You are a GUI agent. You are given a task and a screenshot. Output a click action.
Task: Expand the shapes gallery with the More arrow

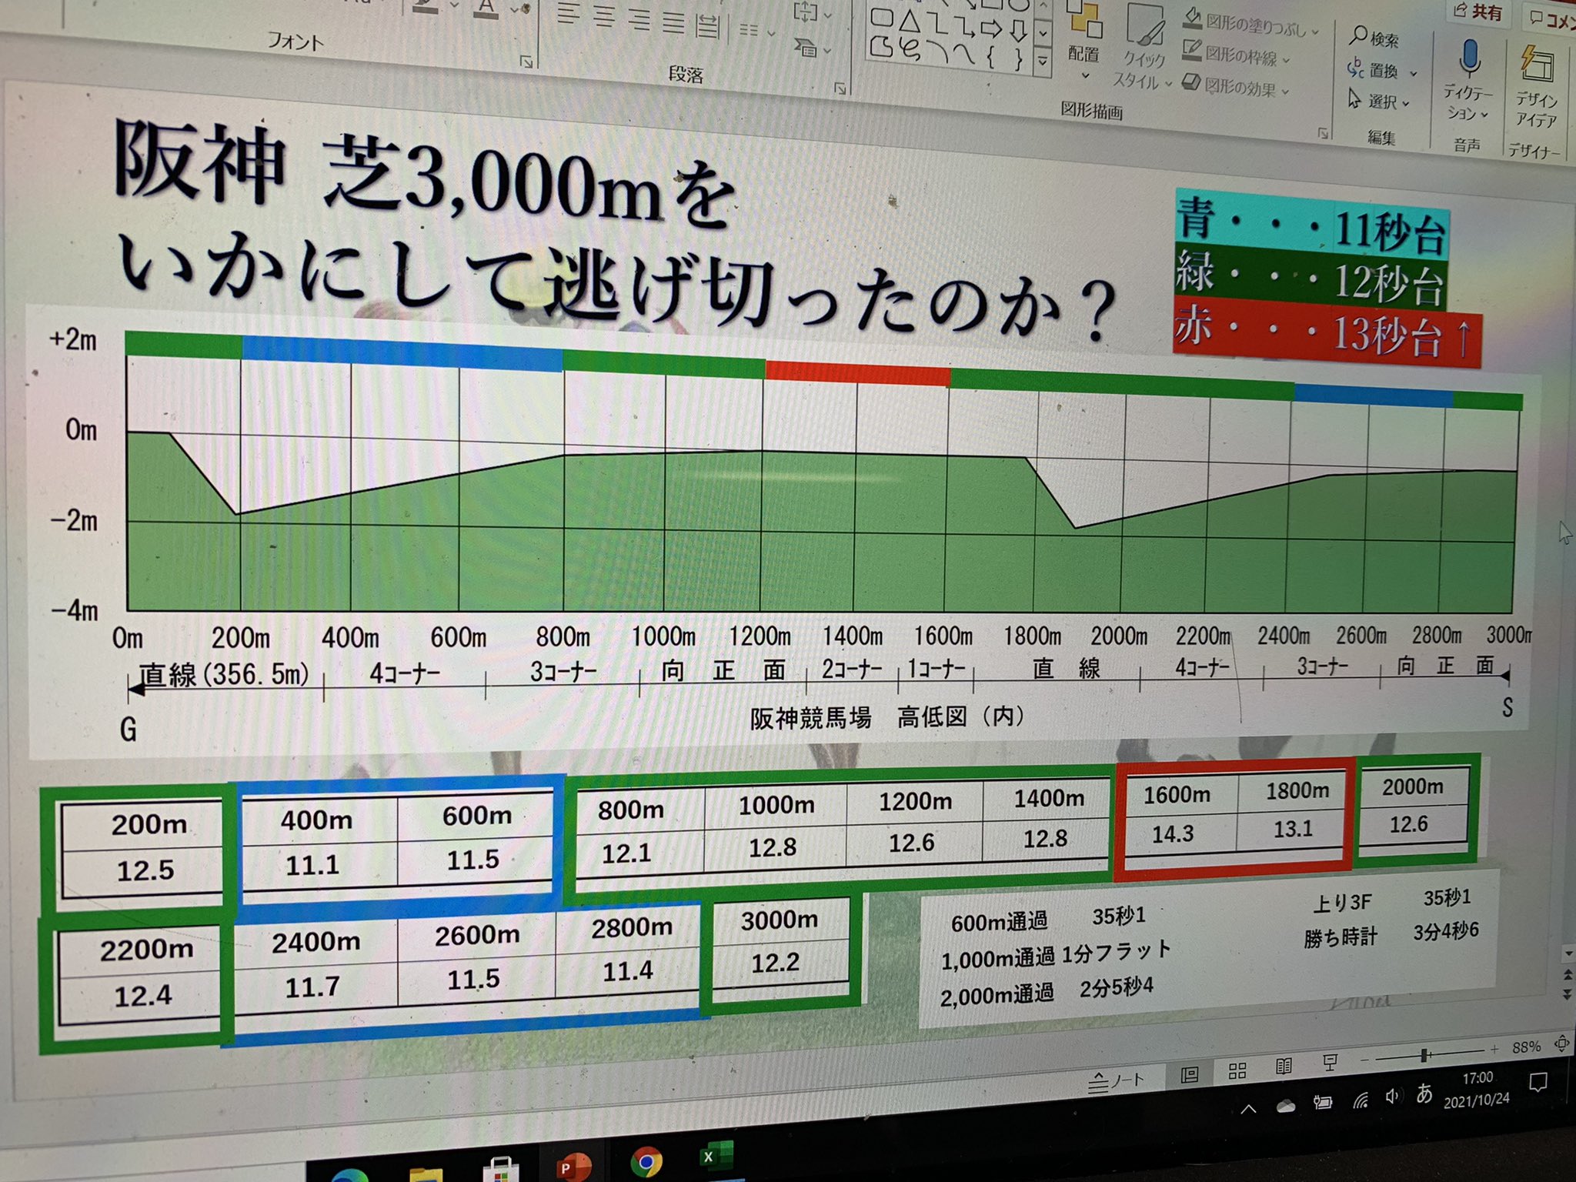tap(1043, 62)
